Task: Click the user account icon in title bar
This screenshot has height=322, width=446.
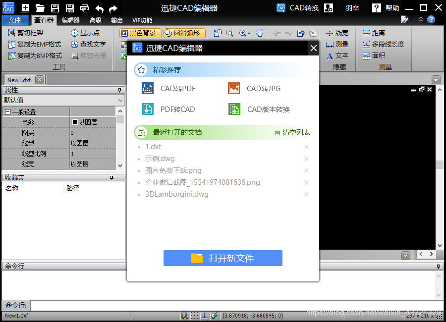Action: point(328,8)
